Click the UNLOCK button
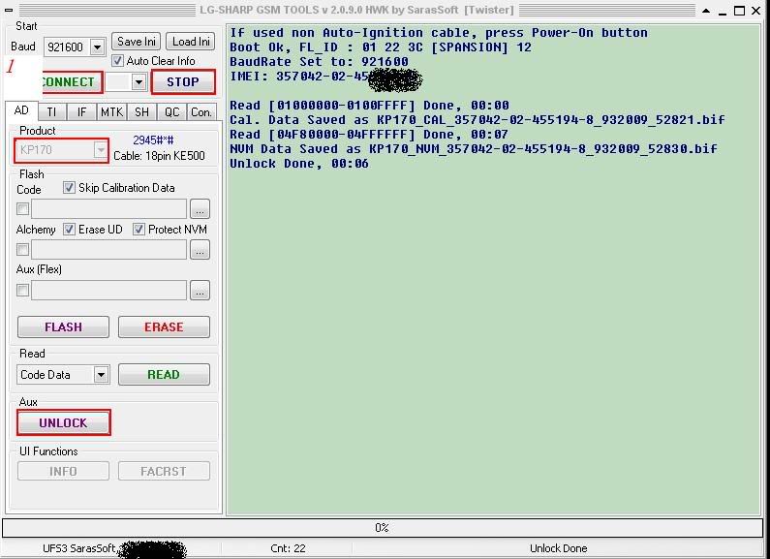Screen dimensions: 770x559 63,423
